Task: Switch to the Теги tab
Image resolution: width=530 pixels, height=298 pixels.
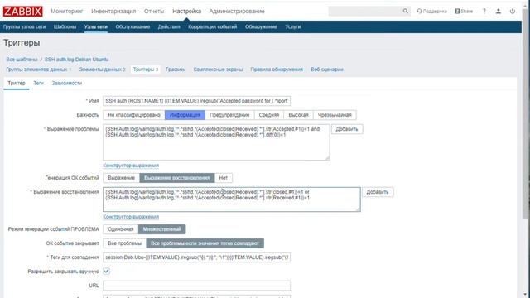Action: tap(39, 83)
